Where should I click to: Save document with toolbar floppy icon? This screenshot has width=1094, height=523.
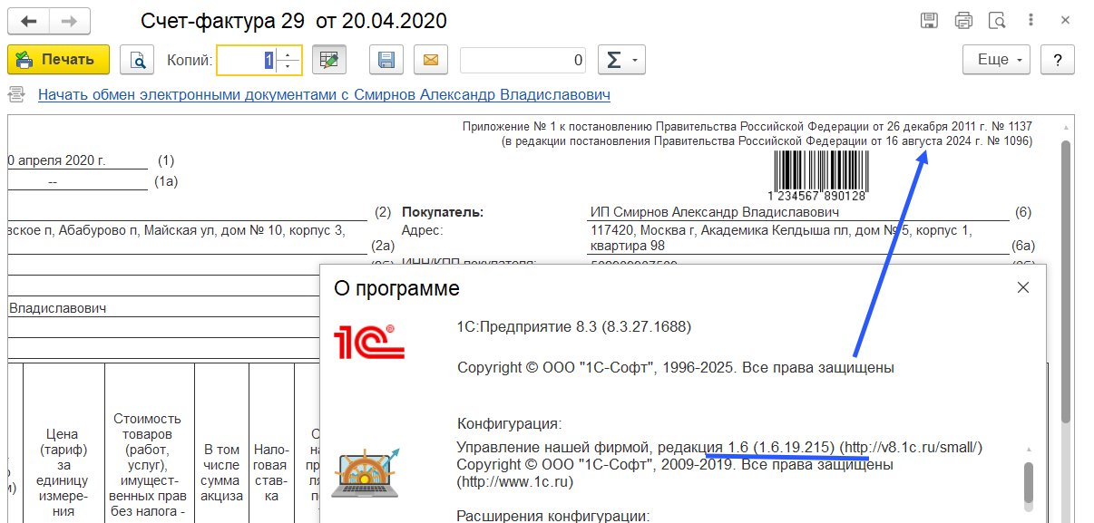point(386,60)
